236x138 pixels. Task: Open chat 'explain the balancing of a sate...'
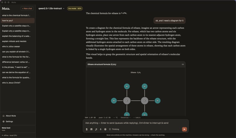pyautogui.click(x=18, y=36)
